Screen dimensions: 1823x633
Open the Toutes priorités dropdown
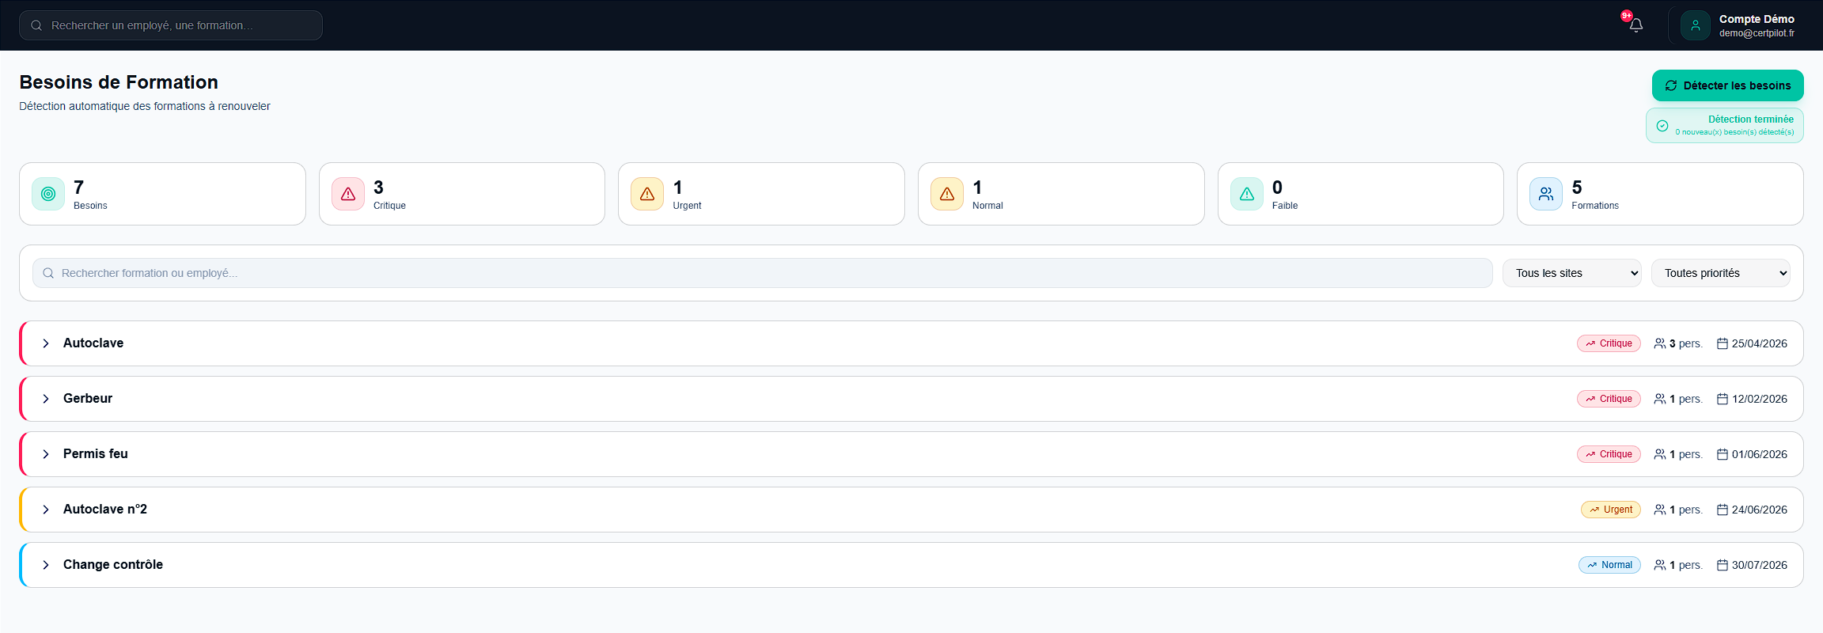[x=1720, y=273]
